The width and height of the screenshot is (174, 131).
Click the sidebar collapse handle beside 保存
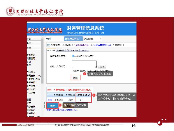coord(44,105)
